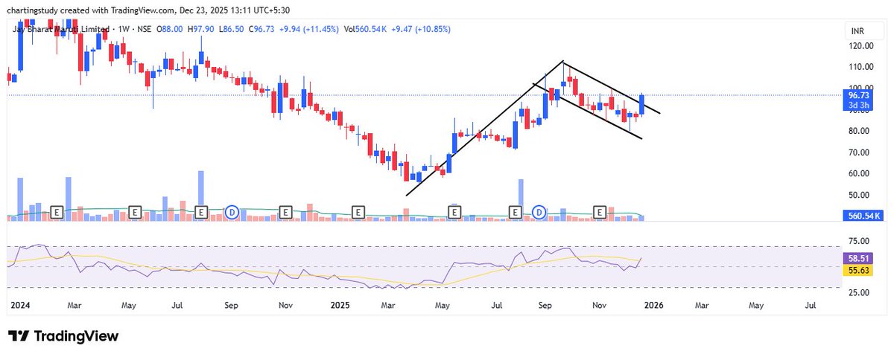Viewport: 894px width, 357px height.
Task: Click the TradingView logo in the footer
Action: click(63, 336)
